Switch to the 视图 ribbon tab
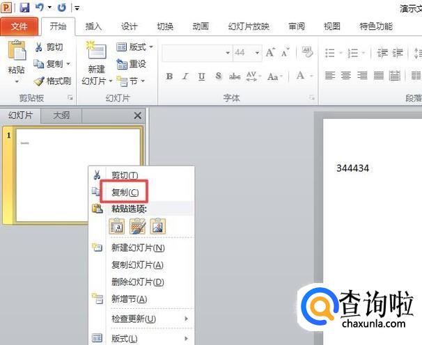Image resolution: width=422 pixels, height=345 pixels. 332,26
